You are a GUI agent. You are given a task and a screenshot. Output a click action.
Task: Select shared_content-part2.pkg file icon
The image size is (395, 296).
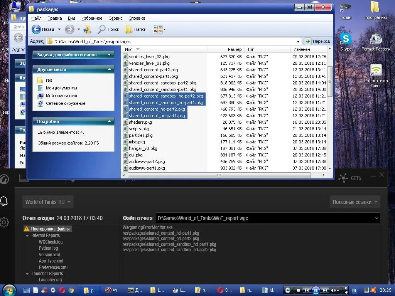point(125,70)
